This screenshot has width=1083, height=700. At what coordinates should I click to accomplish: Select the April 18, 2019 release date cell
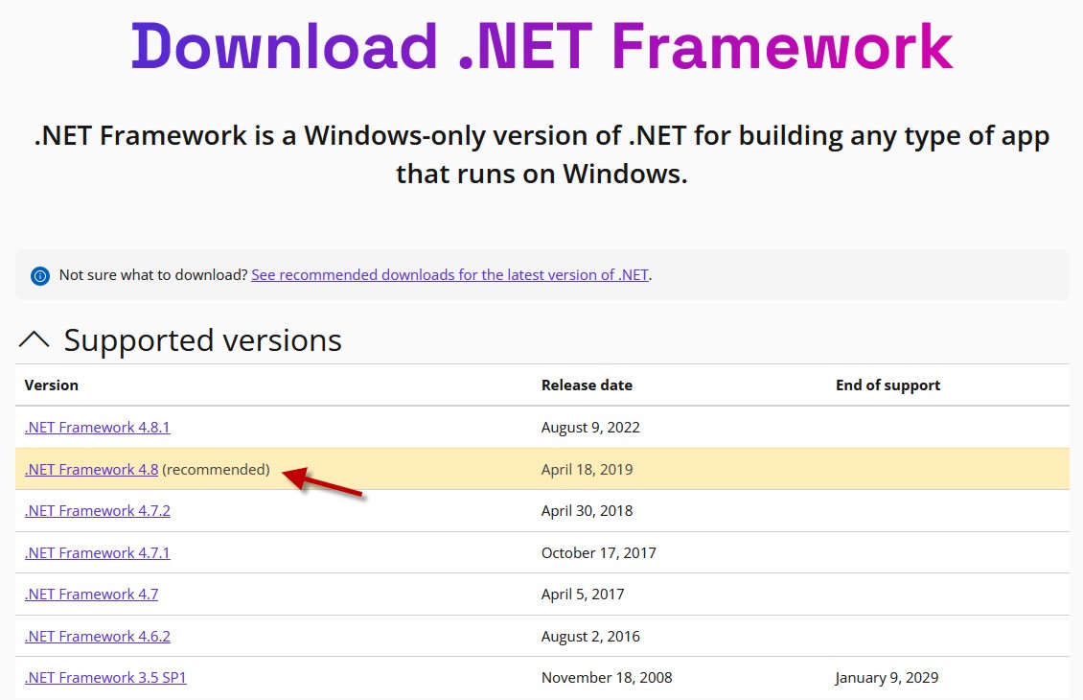click(x=588, y=470)
